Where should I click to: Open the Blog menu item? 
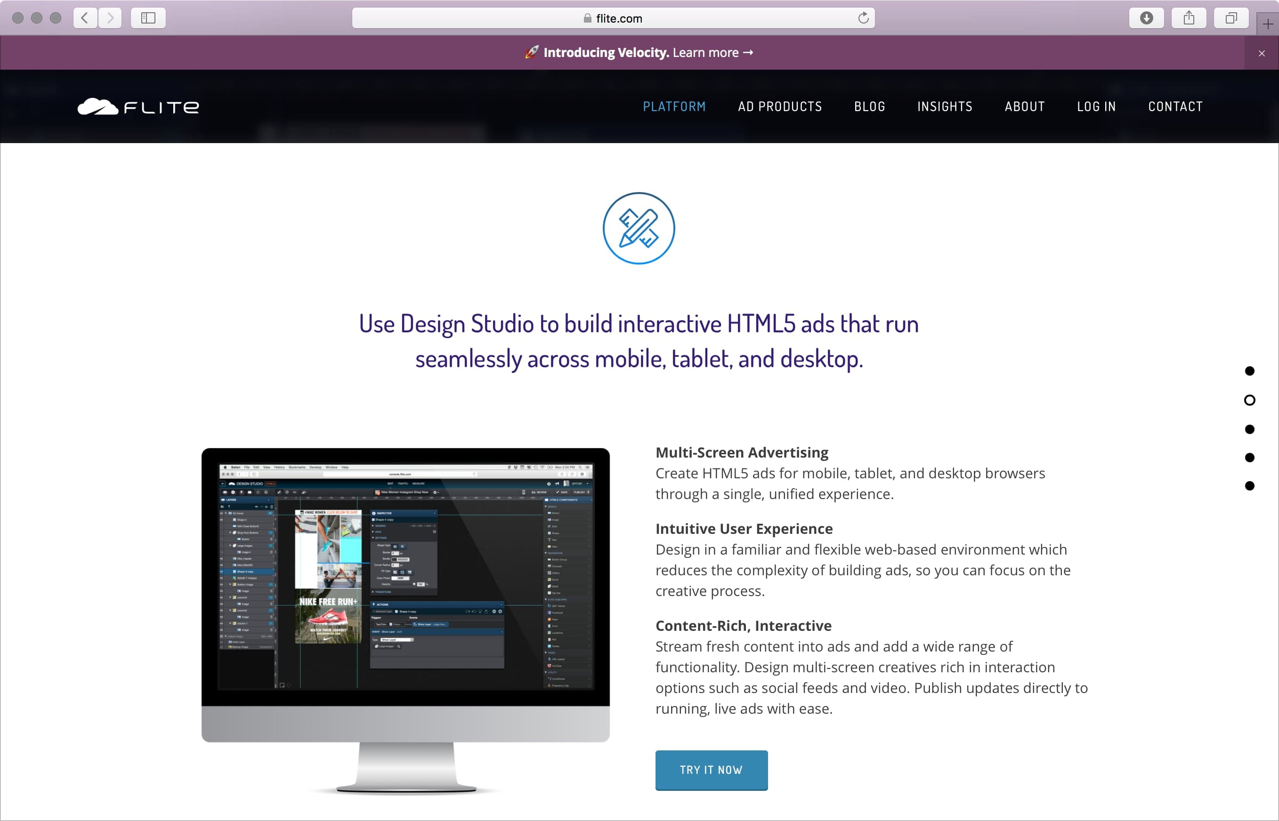870,106
